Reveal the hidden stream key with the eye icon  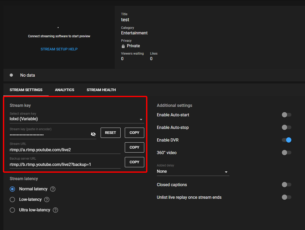tap(93, 134)
